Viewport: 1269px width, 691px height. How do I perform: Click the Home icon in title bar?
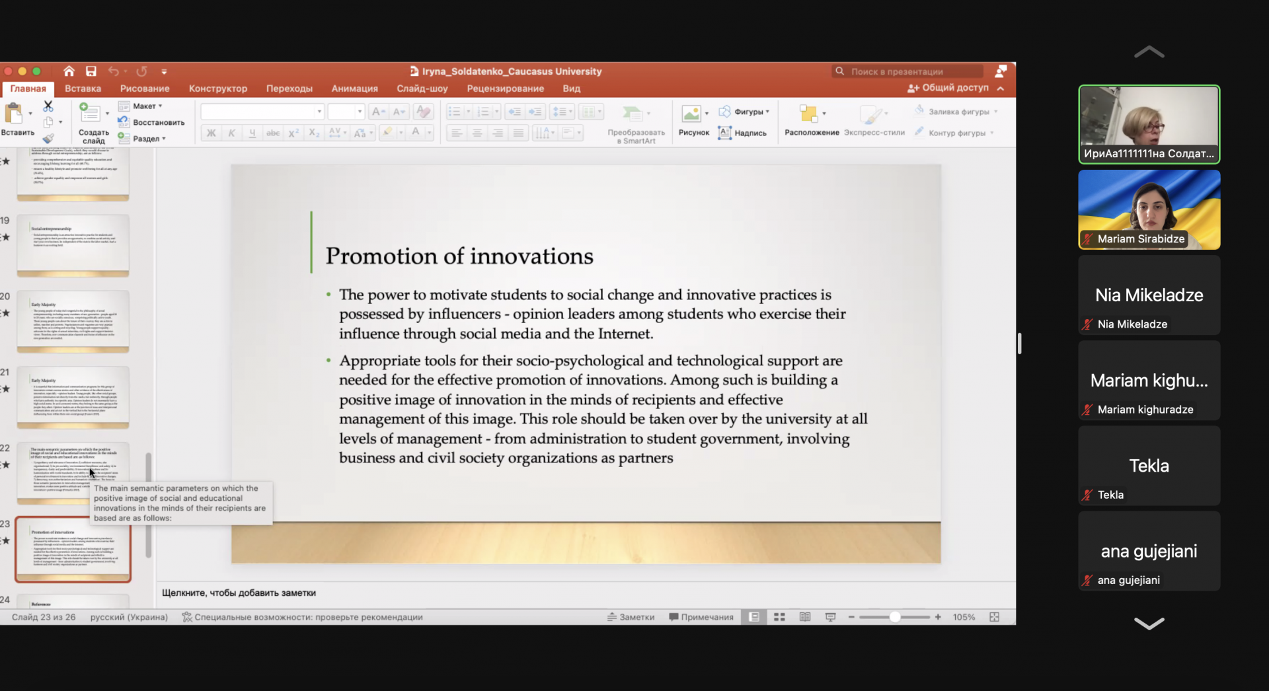pos(69,71)
